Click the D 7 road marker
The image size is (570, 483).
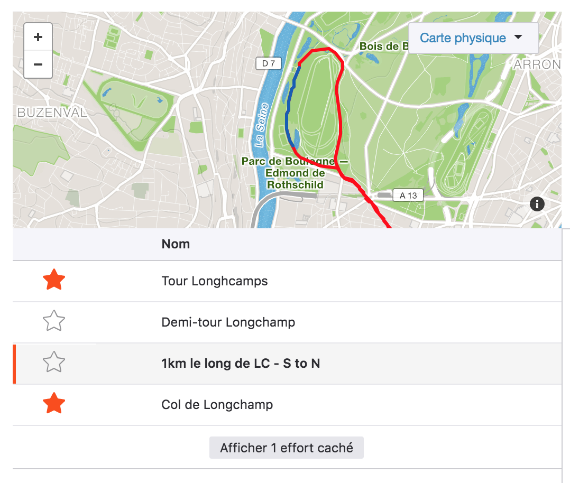click(x=268, y=63)
